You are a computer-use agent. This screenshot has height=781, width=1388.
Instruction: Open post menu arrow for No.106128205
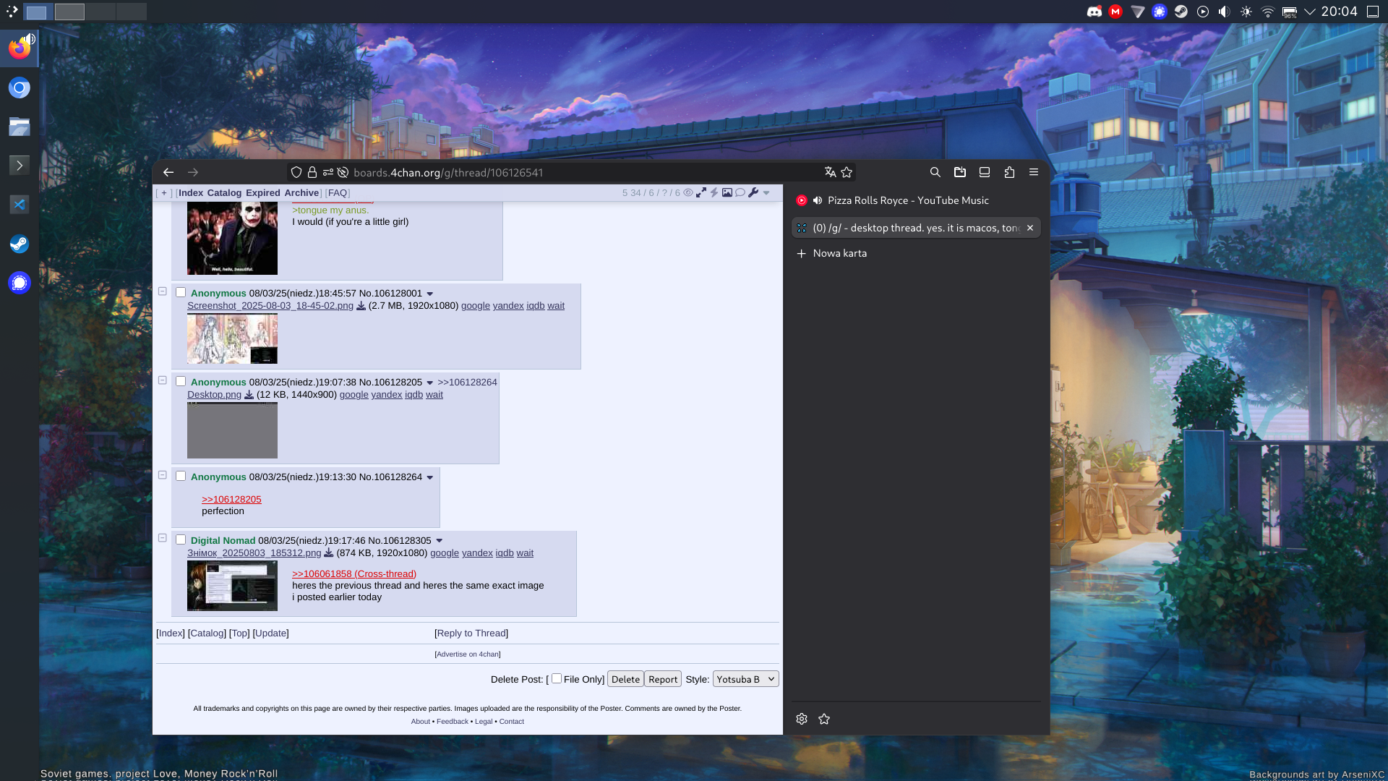tap(430, 383)
